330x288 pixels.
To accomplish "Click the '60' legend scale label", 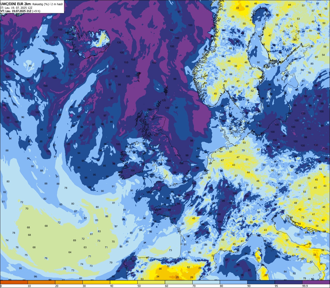I will pyautogui.click(x=167, y=286).
